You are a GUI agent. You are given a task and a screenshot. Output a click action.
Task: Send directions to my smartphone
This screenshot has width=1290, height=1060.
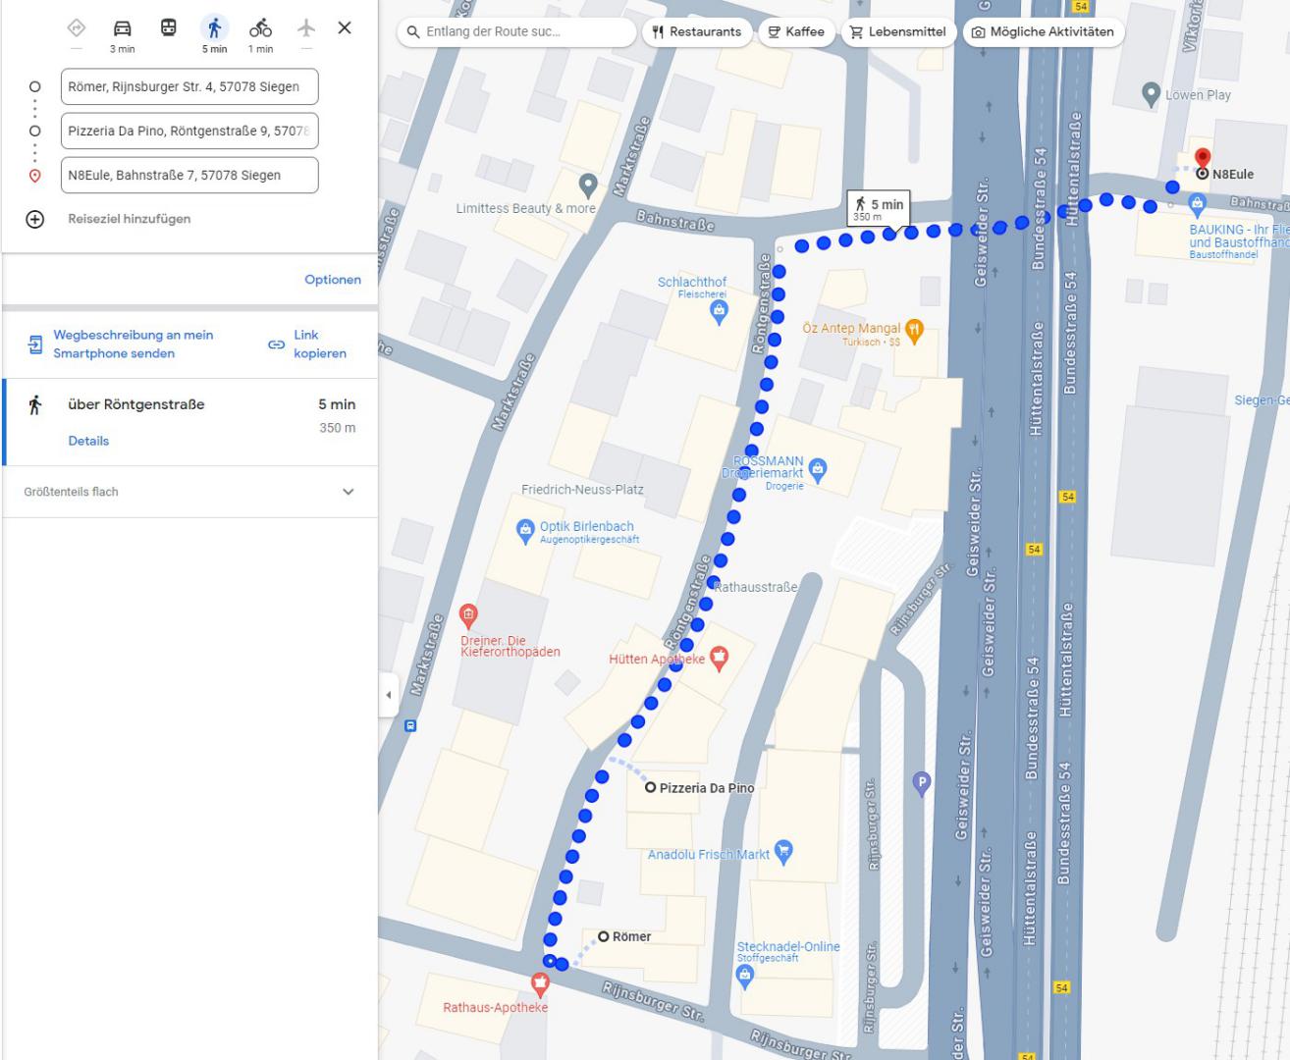[134, 344]
